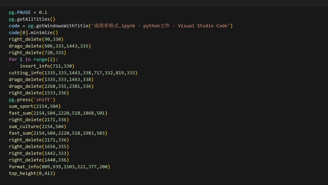The height and width of the screenshot is (185, 328).
Task: Click fast_sum line ending with 1983,503
Action: click(x=58, y=133)
